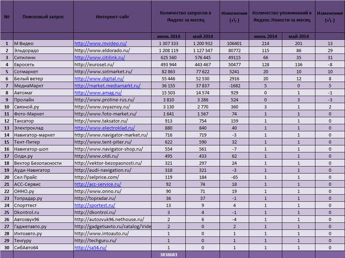
Task: Follow the electroklad.ru hyperlink
Action: 104,128
